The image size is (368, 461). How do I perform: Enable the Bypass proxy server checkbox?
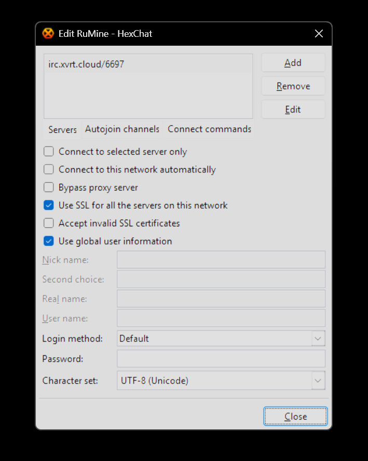coord(49,187)
